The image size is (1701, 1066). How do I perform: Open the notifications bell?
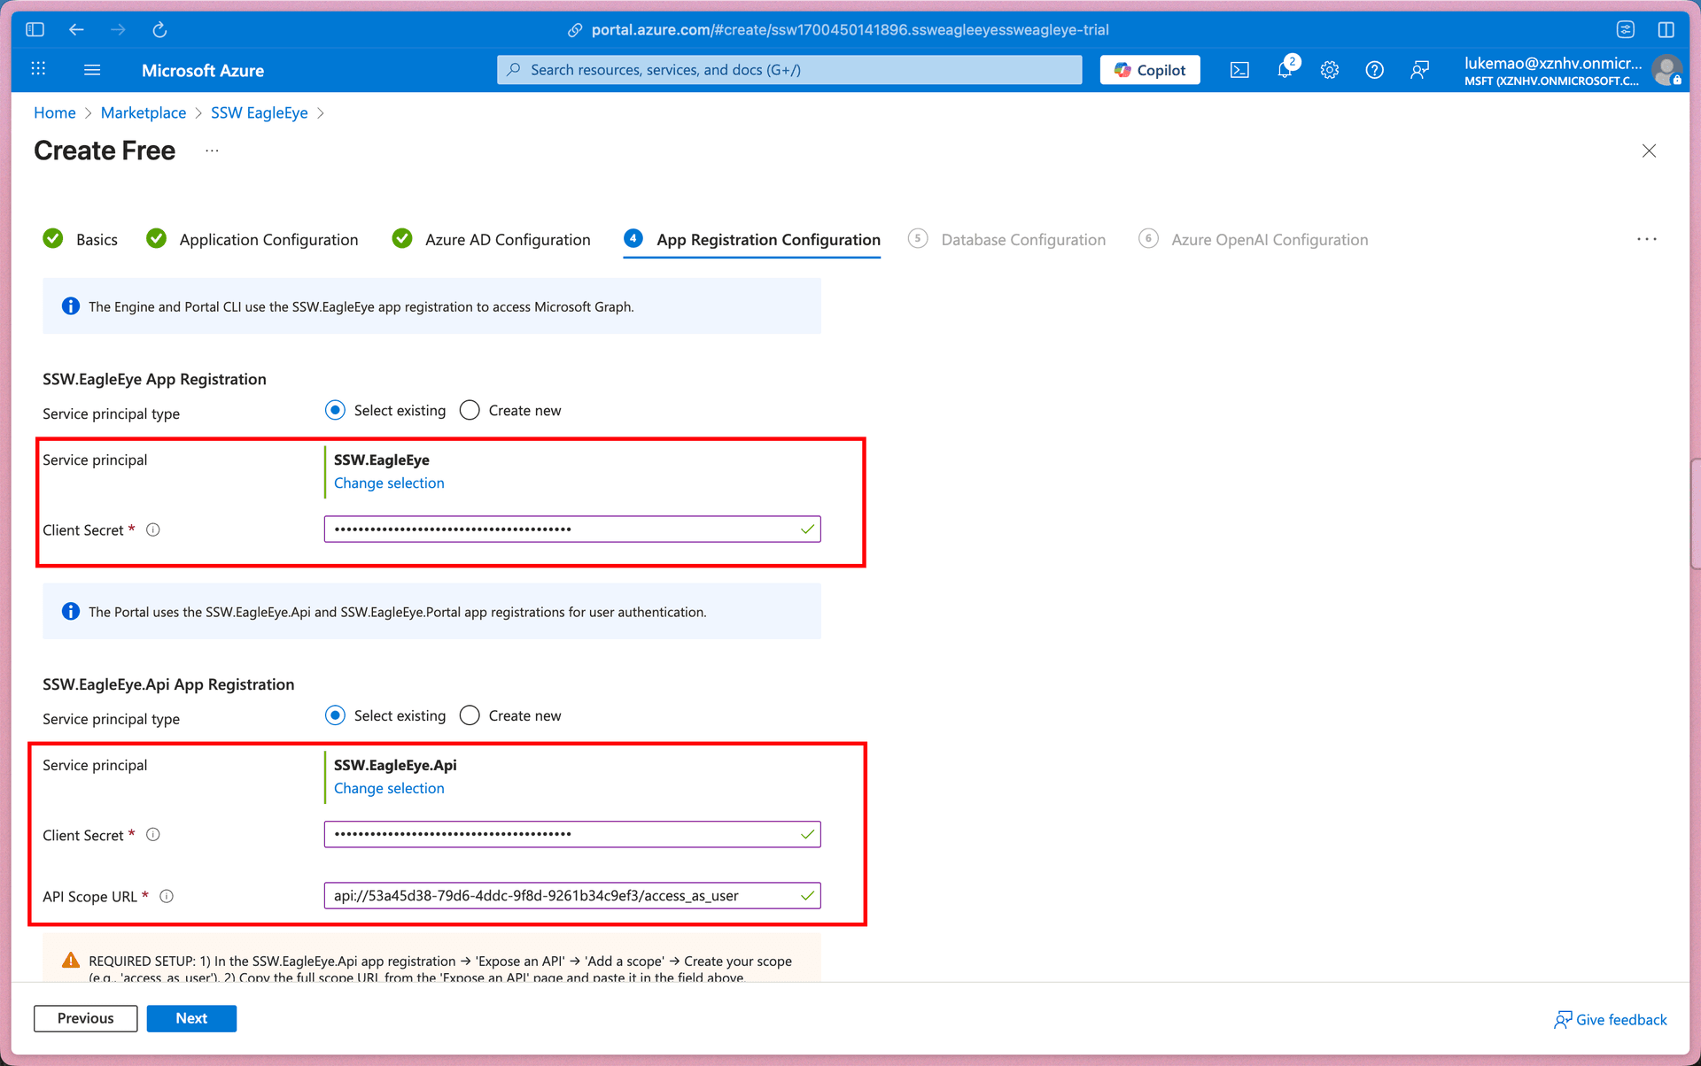1285,70
